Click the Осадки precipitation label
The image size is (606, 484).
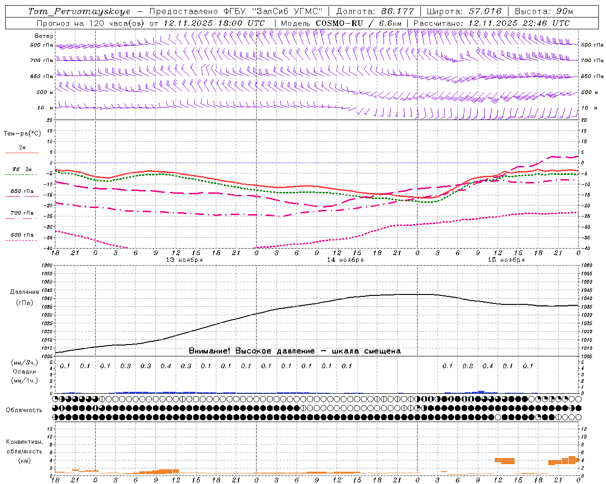point(25,372)
